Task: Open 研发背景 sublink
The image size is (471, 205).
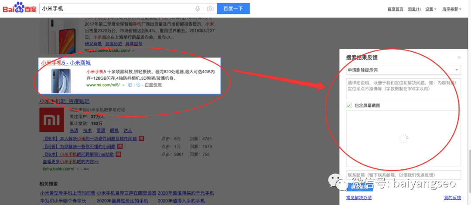Action: point(93,44)
